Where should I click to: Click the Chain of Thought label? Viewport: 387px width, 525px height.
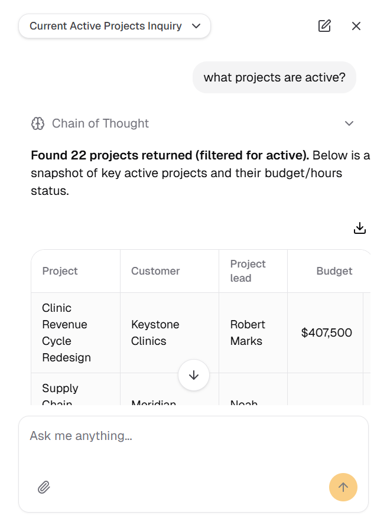coord(100,123)
